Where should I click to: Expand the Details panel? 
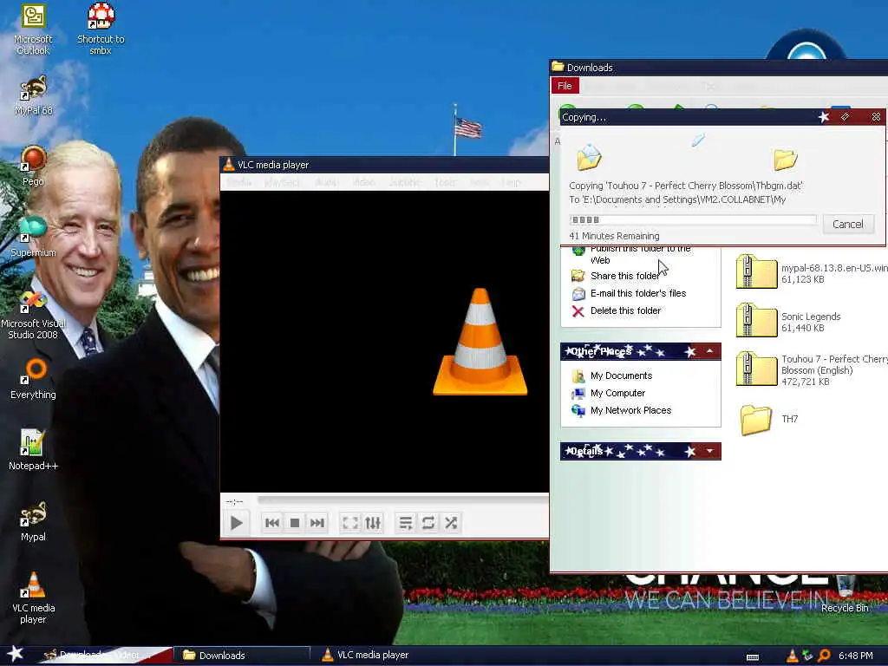point(709,451)
